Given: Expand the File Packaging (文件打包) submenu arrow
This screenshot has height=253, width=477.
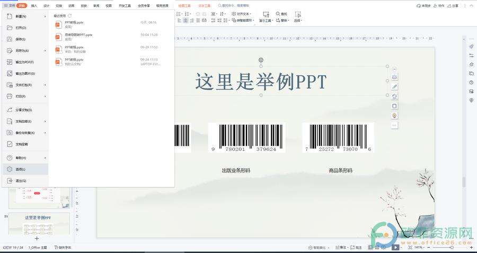Looking at the screenshot, I should pos(45,85).
